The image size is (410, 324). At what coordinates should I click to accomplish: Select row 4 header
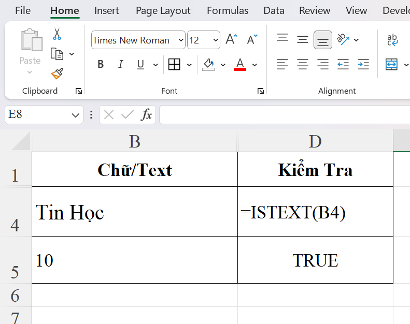click(16, 212)
